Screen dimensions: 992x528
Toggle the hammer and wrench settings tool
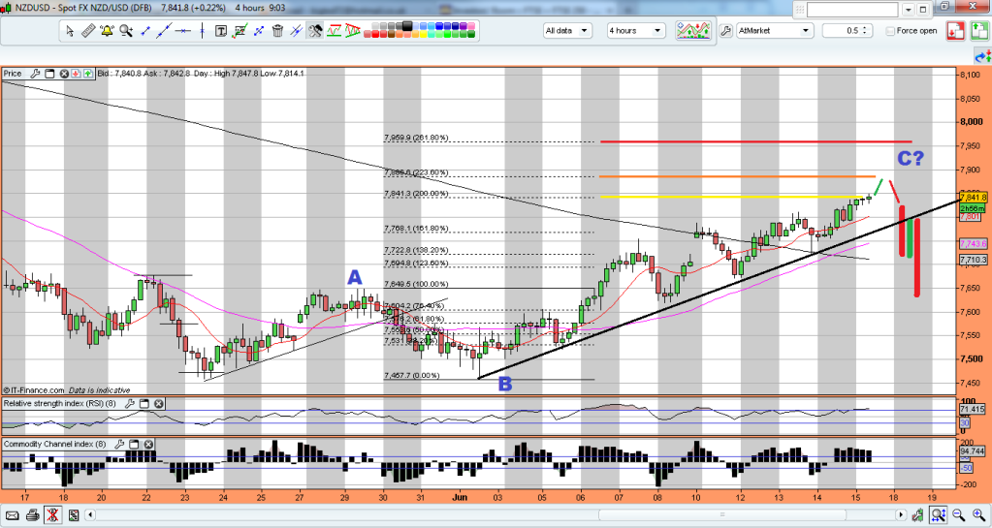(x=314, y=30)
